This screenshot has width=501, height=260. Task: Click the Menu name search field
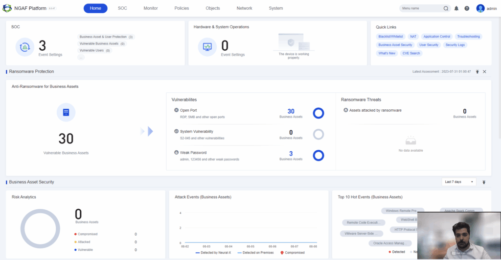point(421,8)
